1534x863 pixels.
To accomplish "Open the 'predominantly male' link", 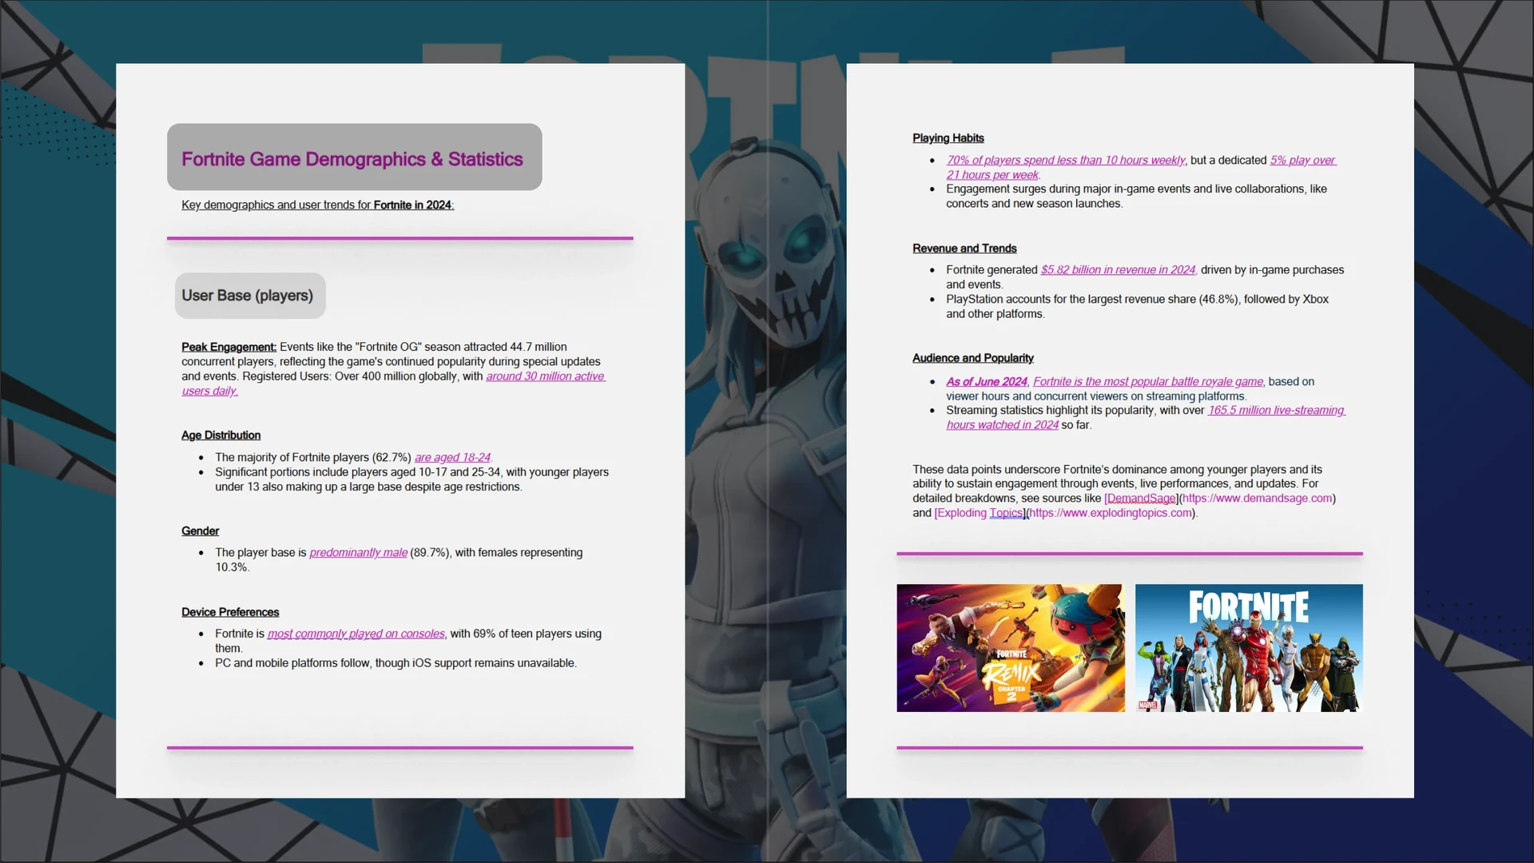I will 358,552.
